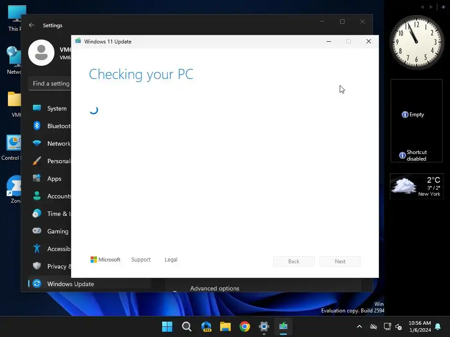
Task: Open the taskbar clock and date
Action: point(420,326)
